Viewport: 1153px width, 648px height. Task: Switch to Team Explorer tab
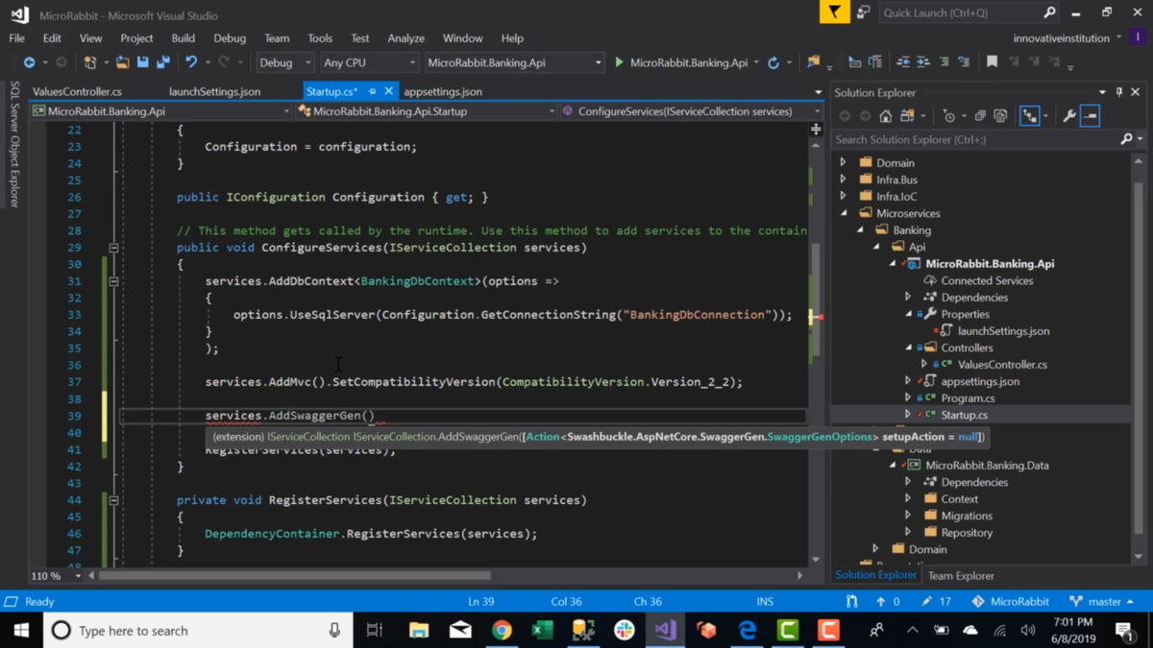(961, 576)
